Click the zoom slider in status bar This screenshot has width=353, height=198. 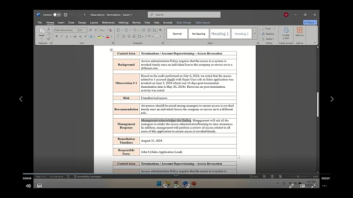click(298, 176)
